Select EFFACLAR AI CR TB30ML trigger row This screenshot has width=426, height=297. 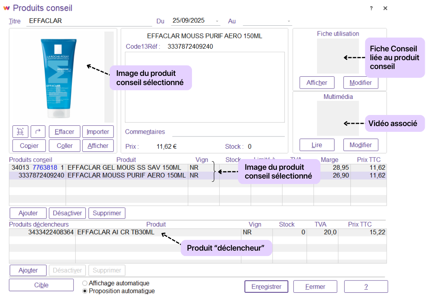(x=115, y=232)
